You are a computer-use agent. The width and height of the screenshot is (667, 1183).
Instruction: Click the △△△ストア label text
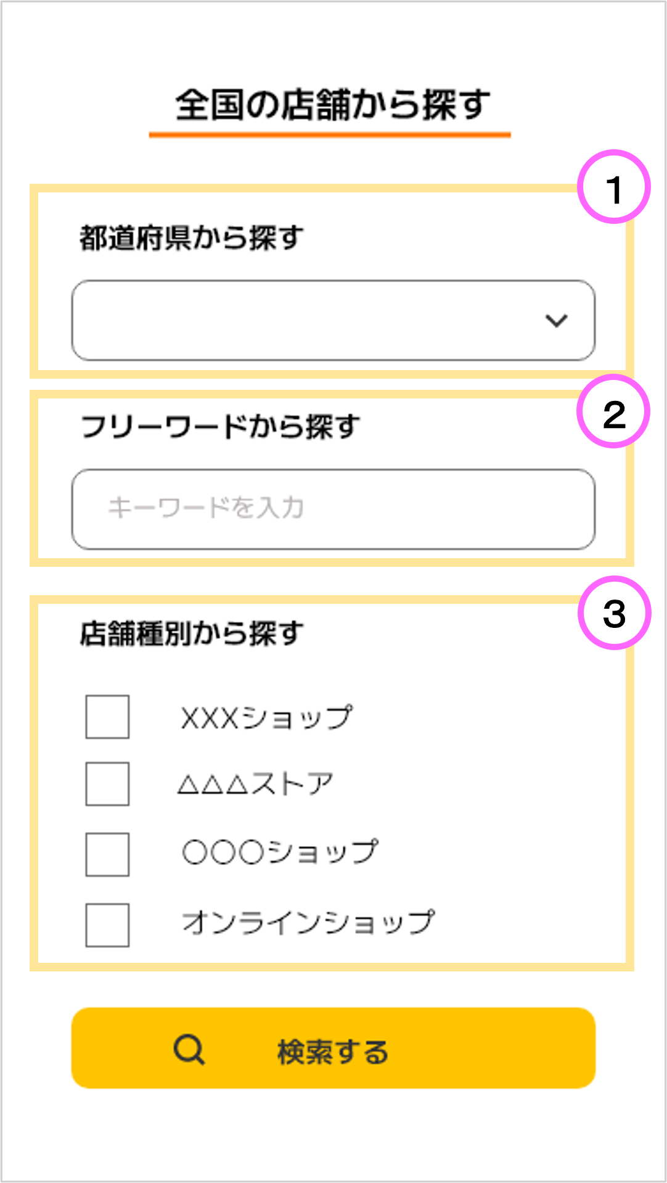(256, 784)
